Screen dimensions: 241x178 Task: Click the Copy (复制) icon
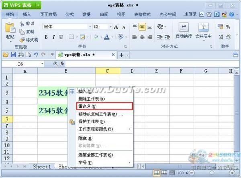22,32
